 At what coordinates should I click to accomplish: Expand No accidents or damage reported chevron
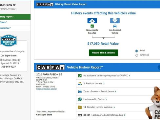pyautogui.click(x=130, y=76)
